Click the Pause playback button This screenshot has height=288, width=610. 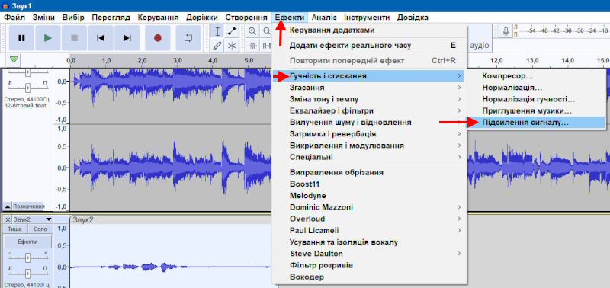click(22, 38)
